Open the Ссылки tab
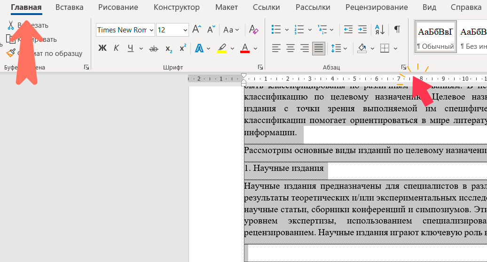Screen dimensions: 487x262 pos(266,8)
